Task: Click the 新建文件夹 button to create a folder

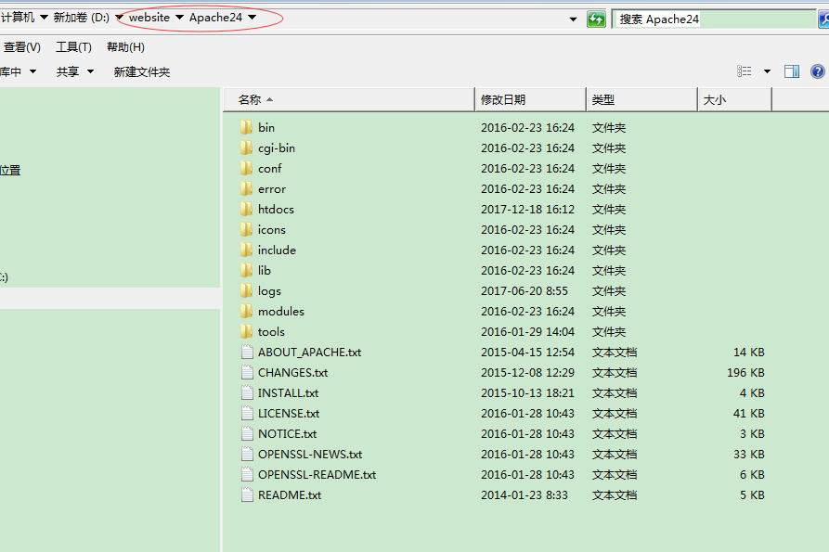Action: [141, 71]
